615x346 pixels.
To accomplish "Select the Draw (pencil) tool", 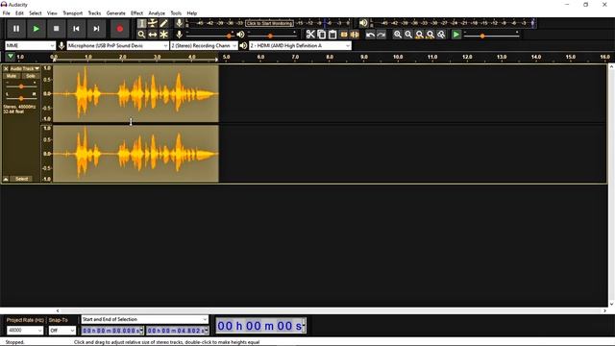I will tap(163, 23).
